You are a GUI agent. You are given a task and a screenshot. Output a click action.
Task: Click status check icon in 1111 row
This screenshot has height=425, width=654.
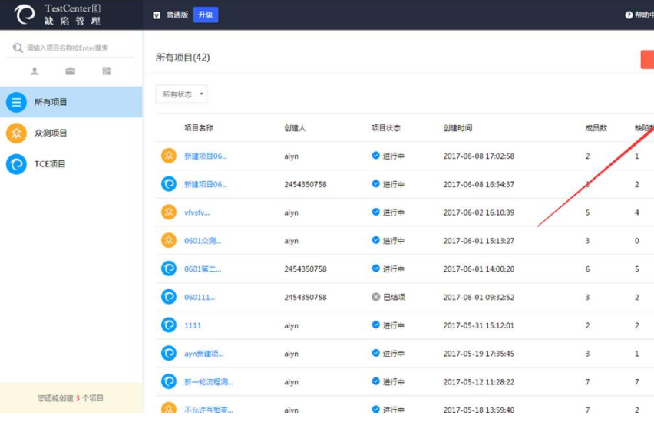tap(376, 325)
